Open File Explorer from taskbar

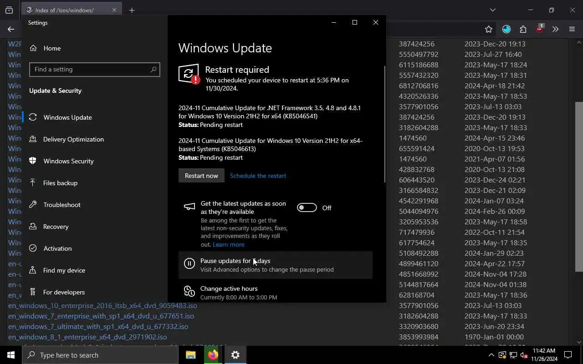[190, 355]
